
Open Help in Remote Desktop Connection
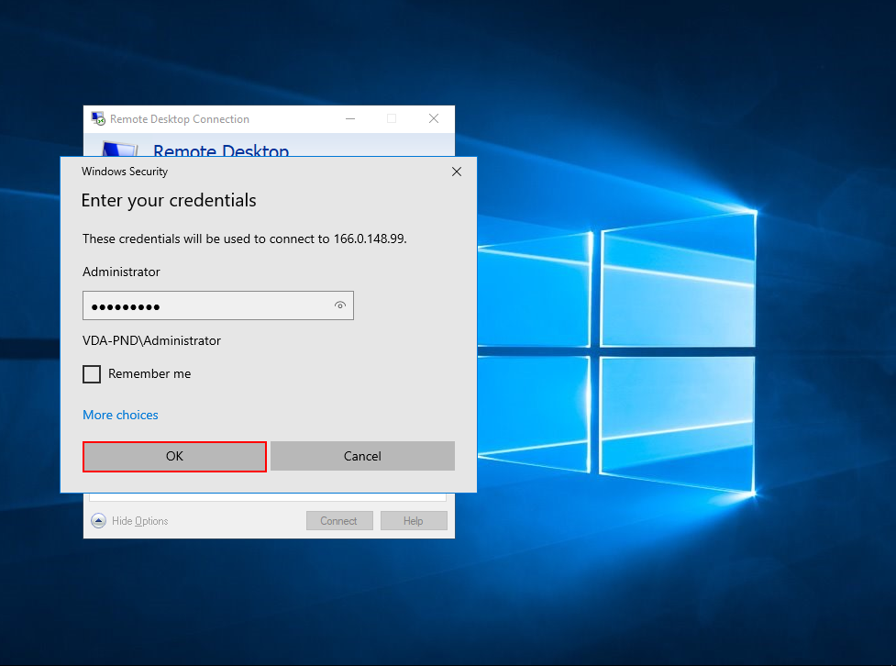pos(413,521)
